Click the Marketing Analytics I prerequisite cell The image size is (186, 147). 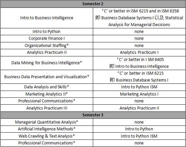[139, 94]
